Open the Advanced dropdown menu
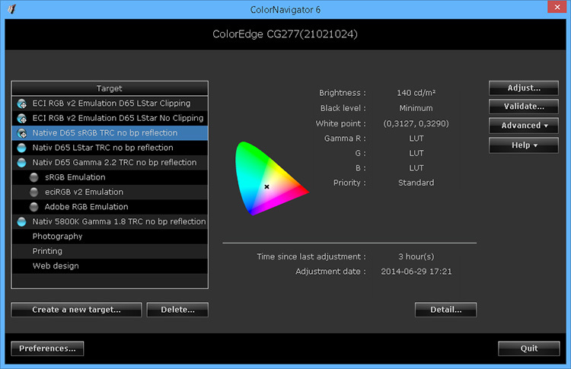 [524, 126]
